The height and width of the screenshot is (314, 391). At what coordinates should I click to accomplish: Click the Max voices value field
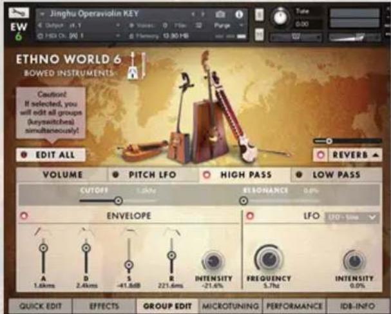click(x=198, y=25)
